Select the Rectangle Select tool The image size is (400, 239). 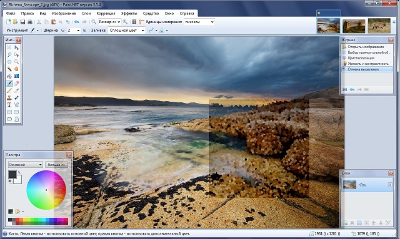click(9, 47)
